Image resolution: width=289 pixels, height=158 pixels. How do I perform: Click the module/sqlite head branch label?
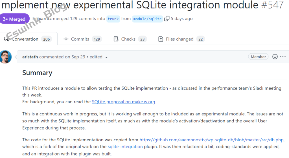147,19
